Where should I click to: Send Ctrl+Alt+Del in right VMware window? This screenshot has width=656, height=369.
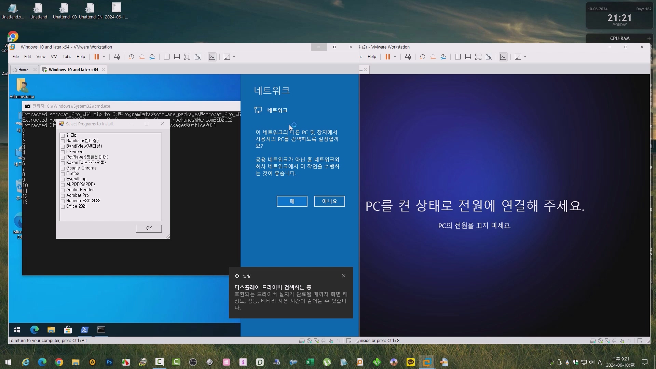[x=408, y=57]
